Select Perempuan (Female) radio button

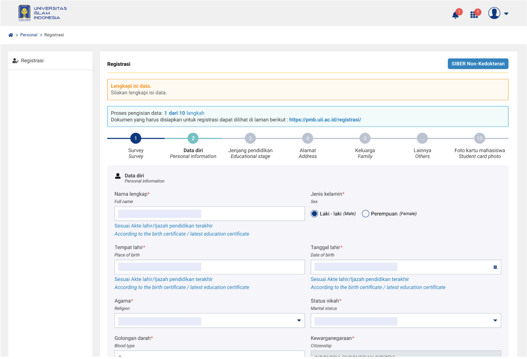tap(365, 214)
